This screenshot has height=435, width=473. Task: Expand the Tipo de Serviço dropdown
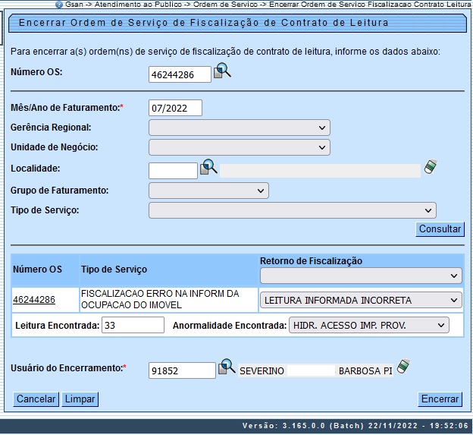pos(293,210)
